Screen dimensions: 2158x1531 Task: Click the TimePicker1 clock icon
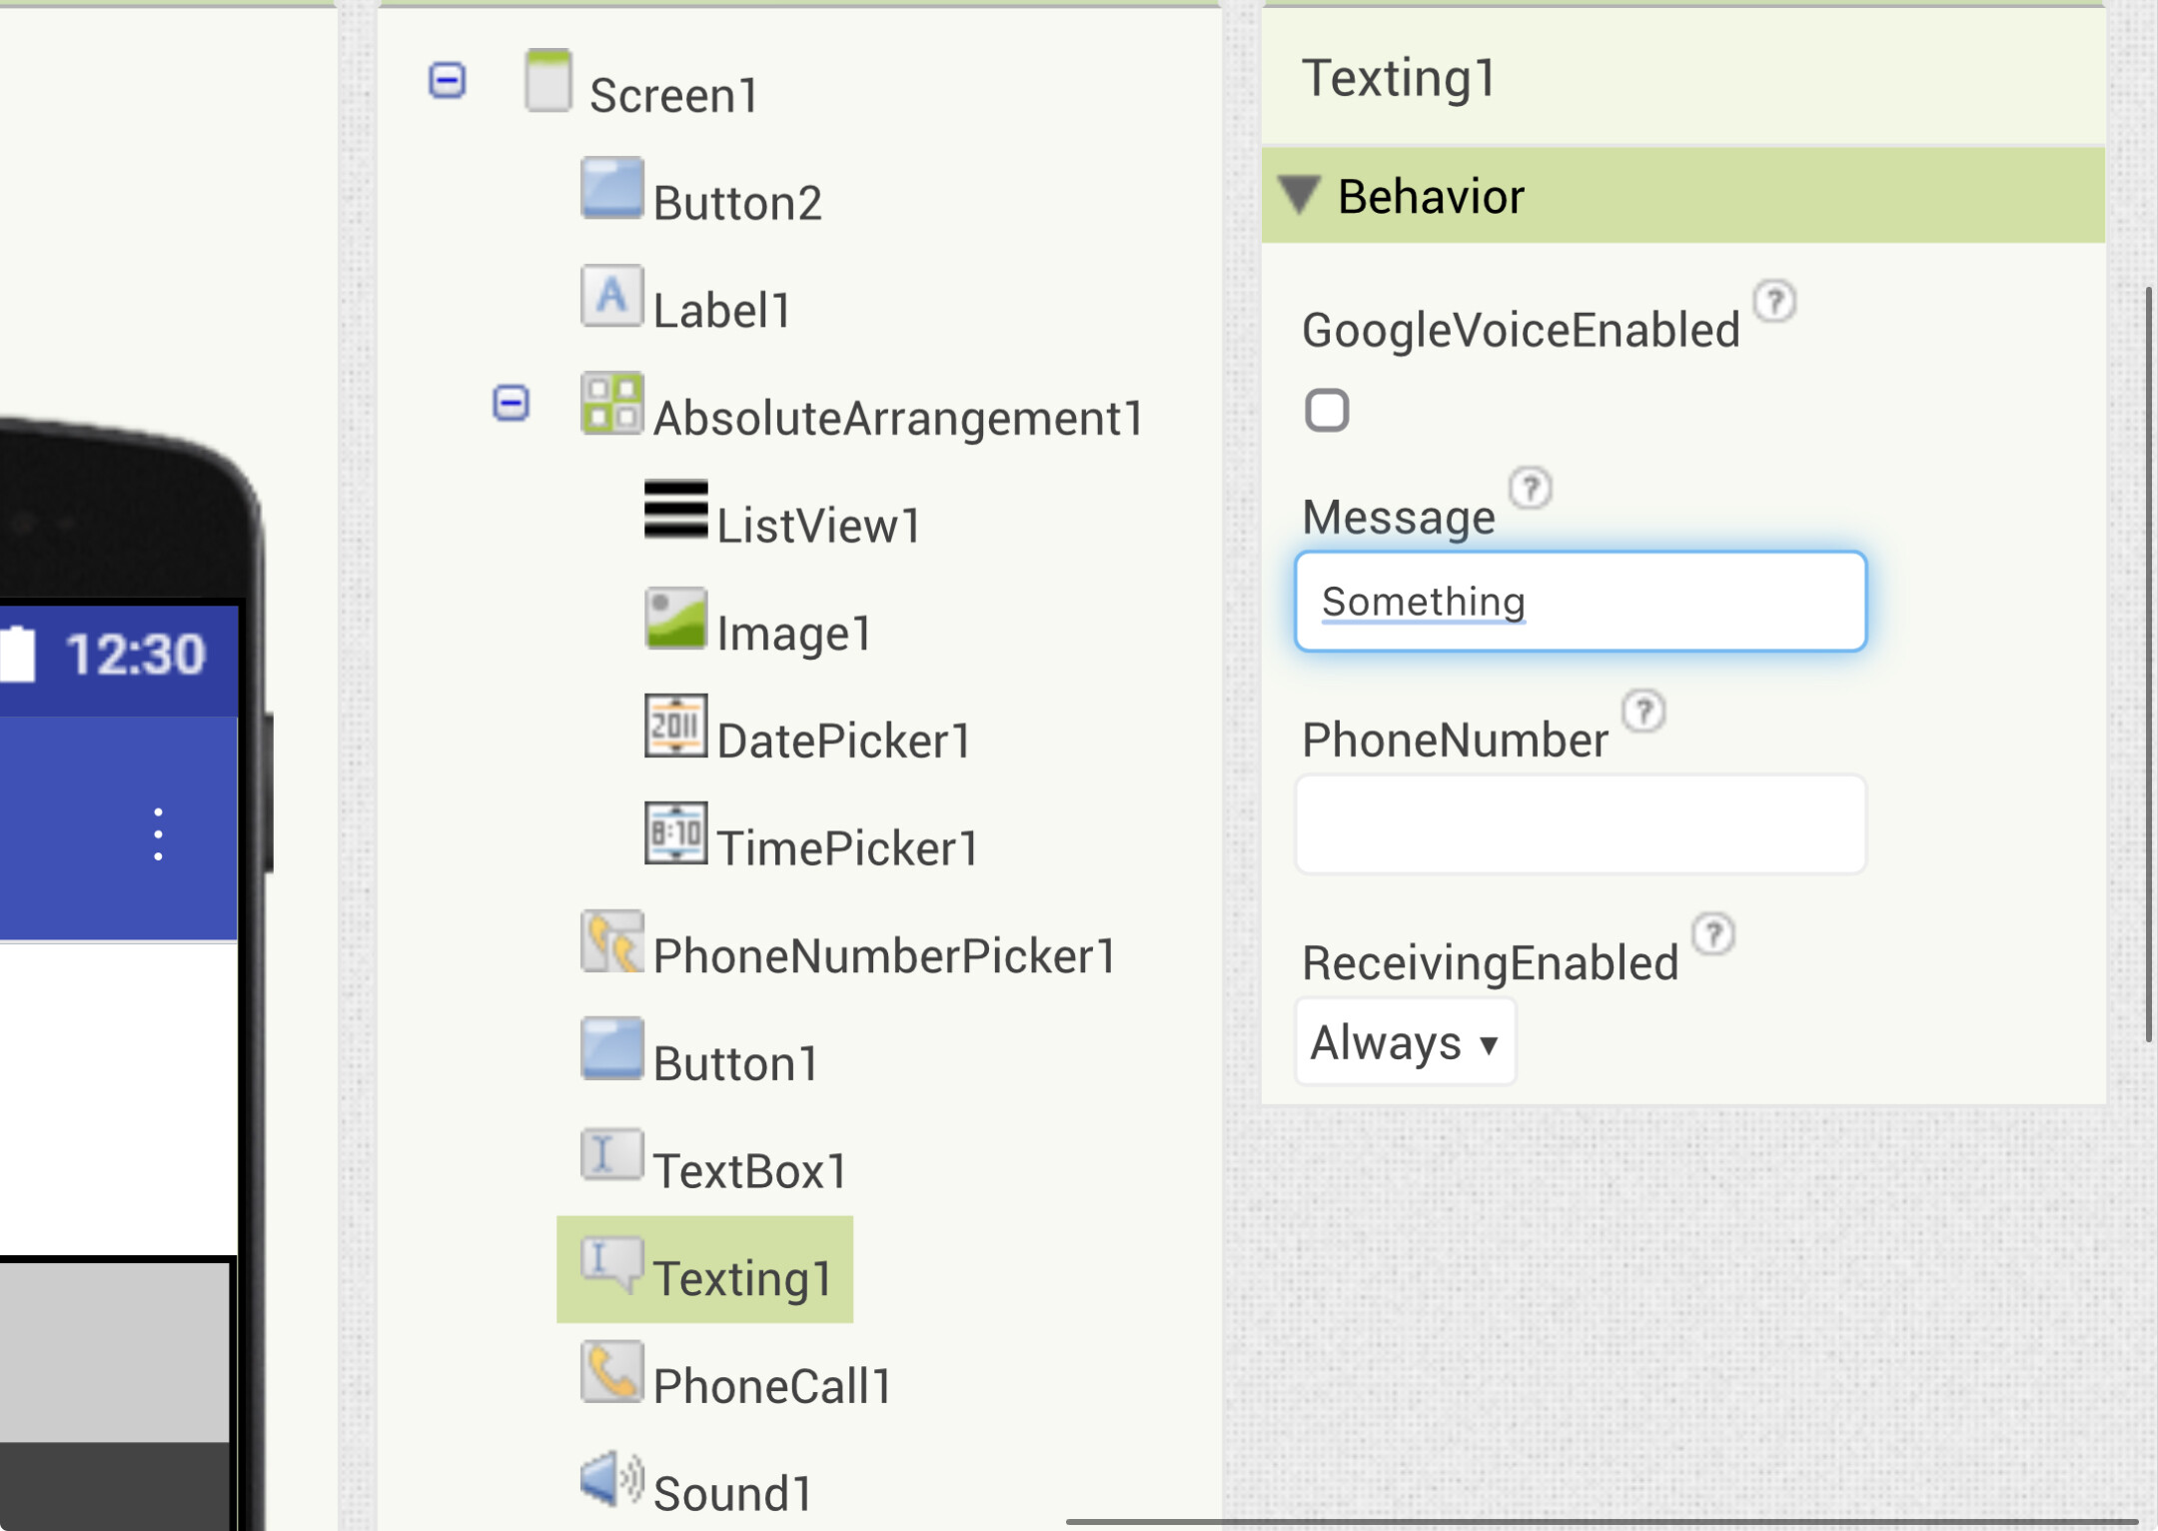675,832
